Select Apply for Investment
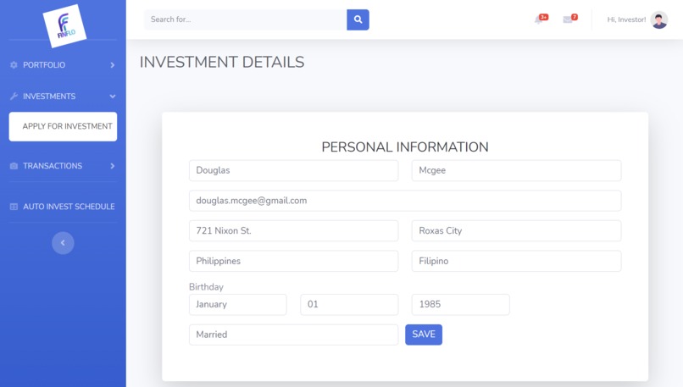The height and width of the screenshot is (387, 683). pos(63,127)
